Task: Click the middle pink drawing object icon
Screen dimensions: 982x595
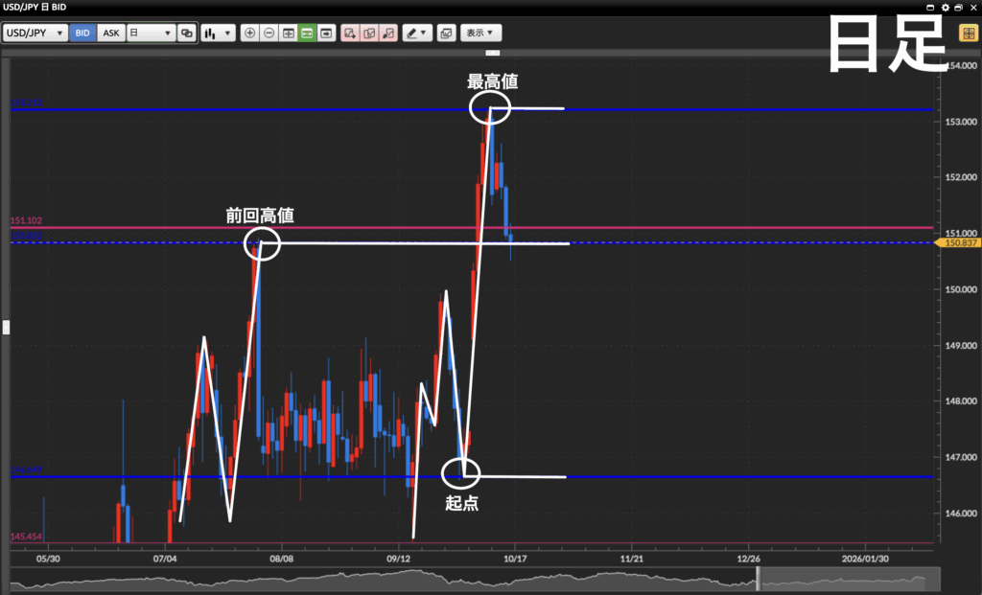Action: pyautogui.click(x=370, y=33)
